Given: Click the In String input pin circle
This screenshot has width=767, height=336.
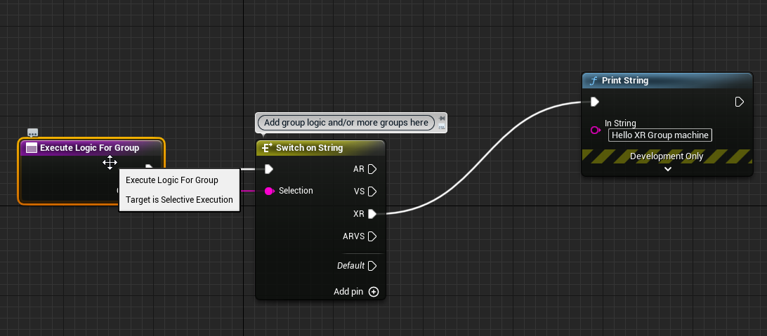Looking at the screenshot, I should [x=595, y=130].
